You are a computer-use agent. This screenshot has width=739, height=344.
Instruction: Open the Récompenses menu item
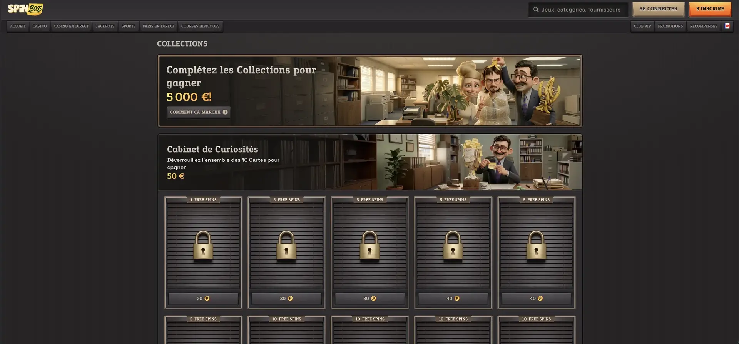point(704,26)
